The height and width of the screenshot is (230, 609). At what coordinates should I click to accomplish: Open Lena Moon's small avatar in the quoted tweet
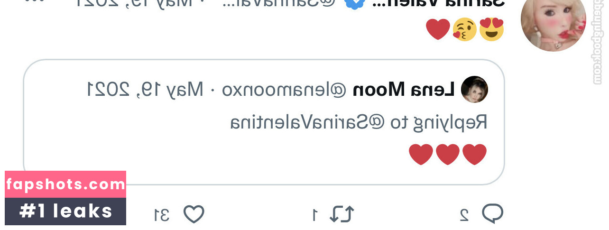[x=474, y=89]
